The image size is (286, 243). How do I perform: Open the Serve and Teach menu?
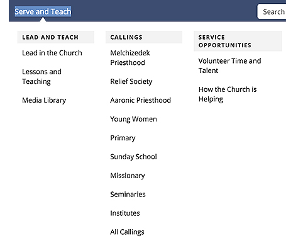(x=43, y=11)
